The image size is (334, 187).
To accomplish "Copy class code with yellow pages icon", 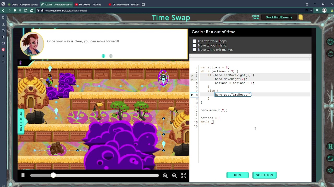I will pos(301,17).
